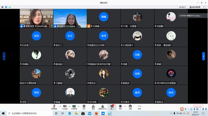This screenshot has width=208, height=116.
Task: Expand video options arrow beside camera
Action: [x=69, y=106]
